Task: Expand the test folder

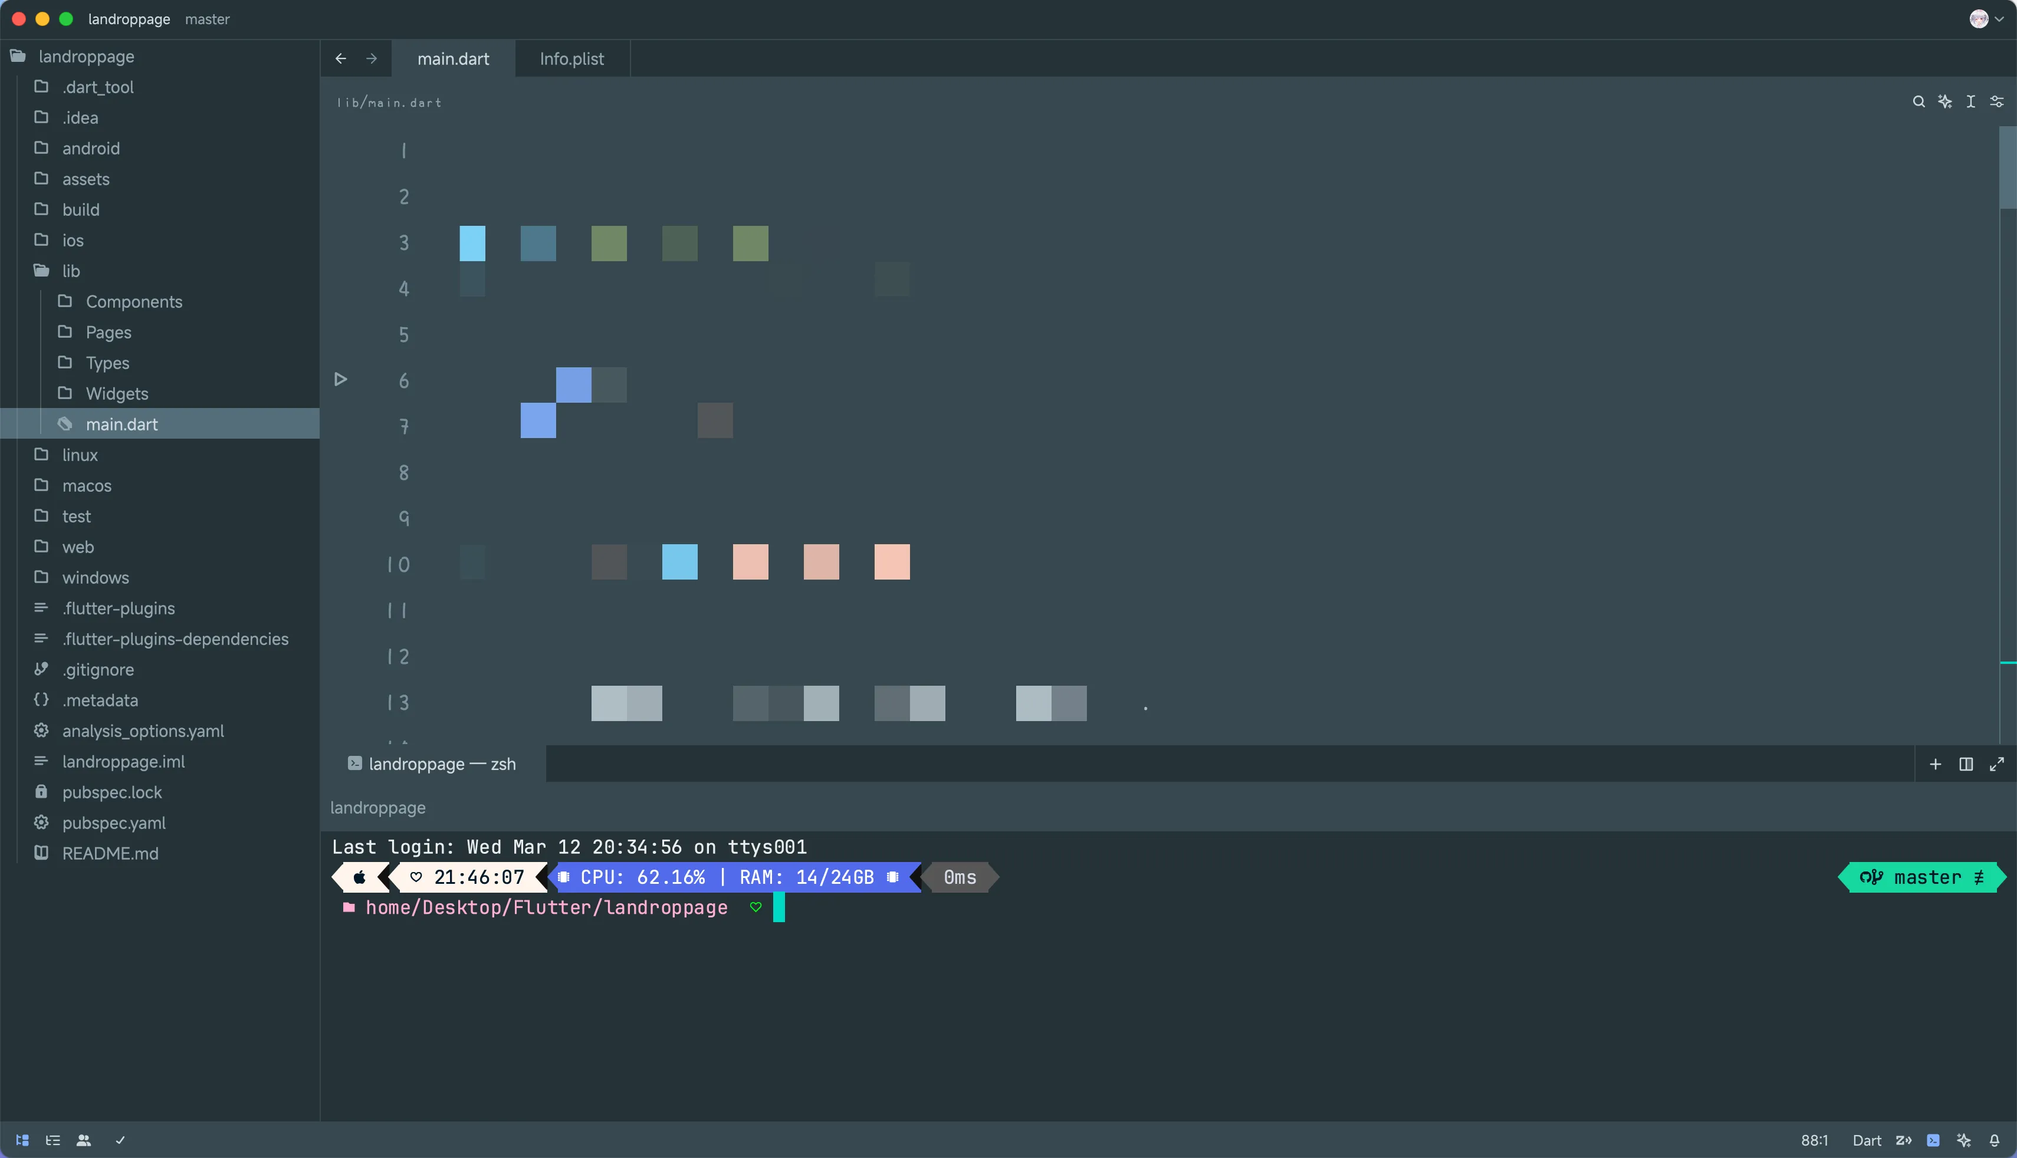Action: coord(160,515)
